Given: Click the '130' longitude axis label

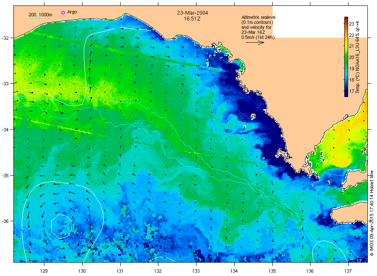Looking at the screenshot, I should 82,271.
